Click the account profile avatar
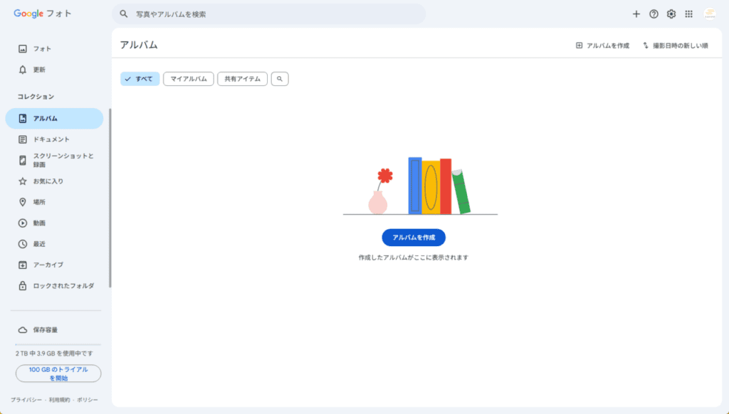Viewport: 729px width, 414px height. (x=710, y=14)
